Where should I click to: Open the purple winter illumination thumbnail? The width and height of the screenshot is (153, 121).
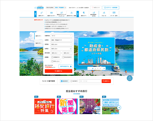pos(90,106)
